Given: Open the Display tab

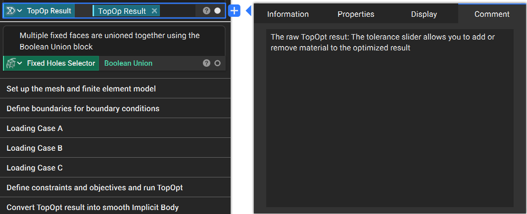Looking at the screenshot, I should (x=424, y=14).
